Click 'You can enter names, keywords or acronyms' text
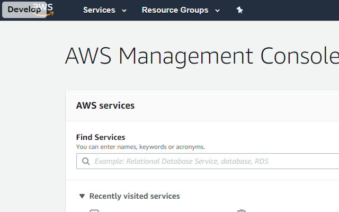Screen dimensions: 339x212 coord(140,147)
